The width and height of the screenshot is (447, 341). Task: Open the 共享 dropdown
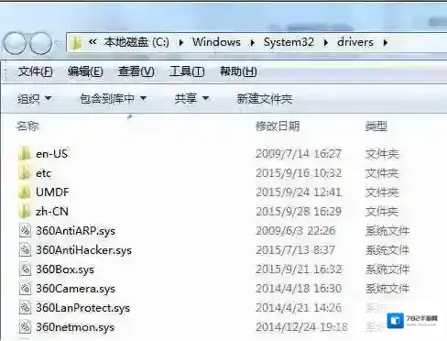[x=191, y=98]
